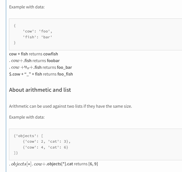
Task: Click the bold "cow + fish" expression before cowfish
Action: point(18,54)
